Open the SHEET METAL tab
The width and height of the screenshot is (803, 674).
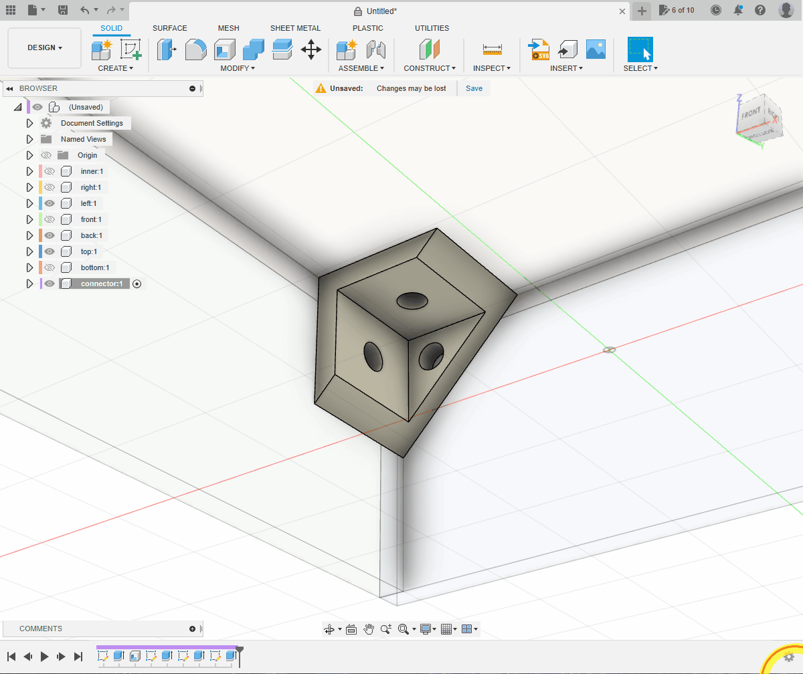tap(295, 28)
